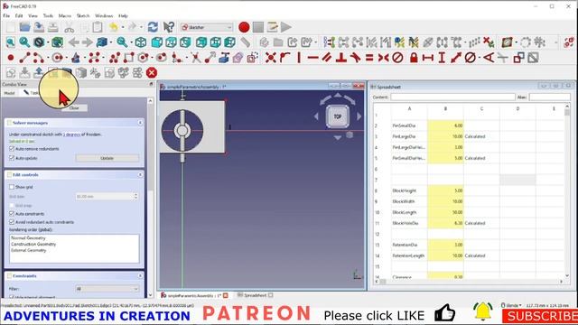The height and width of the screenshot is (325, 578).
Task: Adjust the Grid size stepper
Action: [136, 197]
